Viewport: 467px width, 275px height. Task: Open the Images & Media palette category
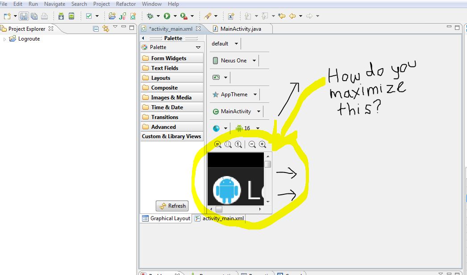172,98
